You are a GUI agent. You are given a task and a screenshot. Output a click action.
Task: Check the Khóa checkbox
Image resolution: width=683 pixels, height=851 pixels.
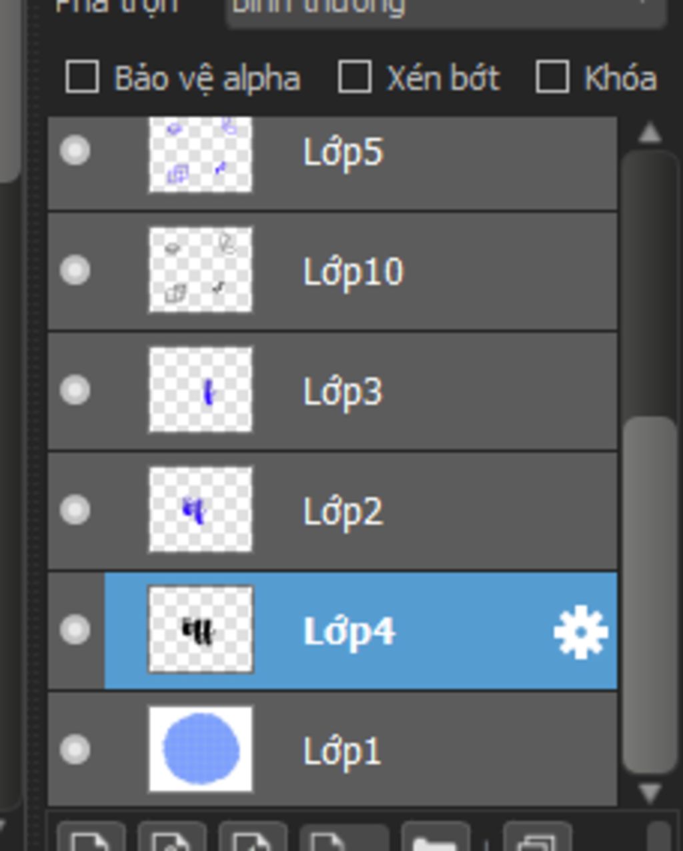(x=552, y=77)
